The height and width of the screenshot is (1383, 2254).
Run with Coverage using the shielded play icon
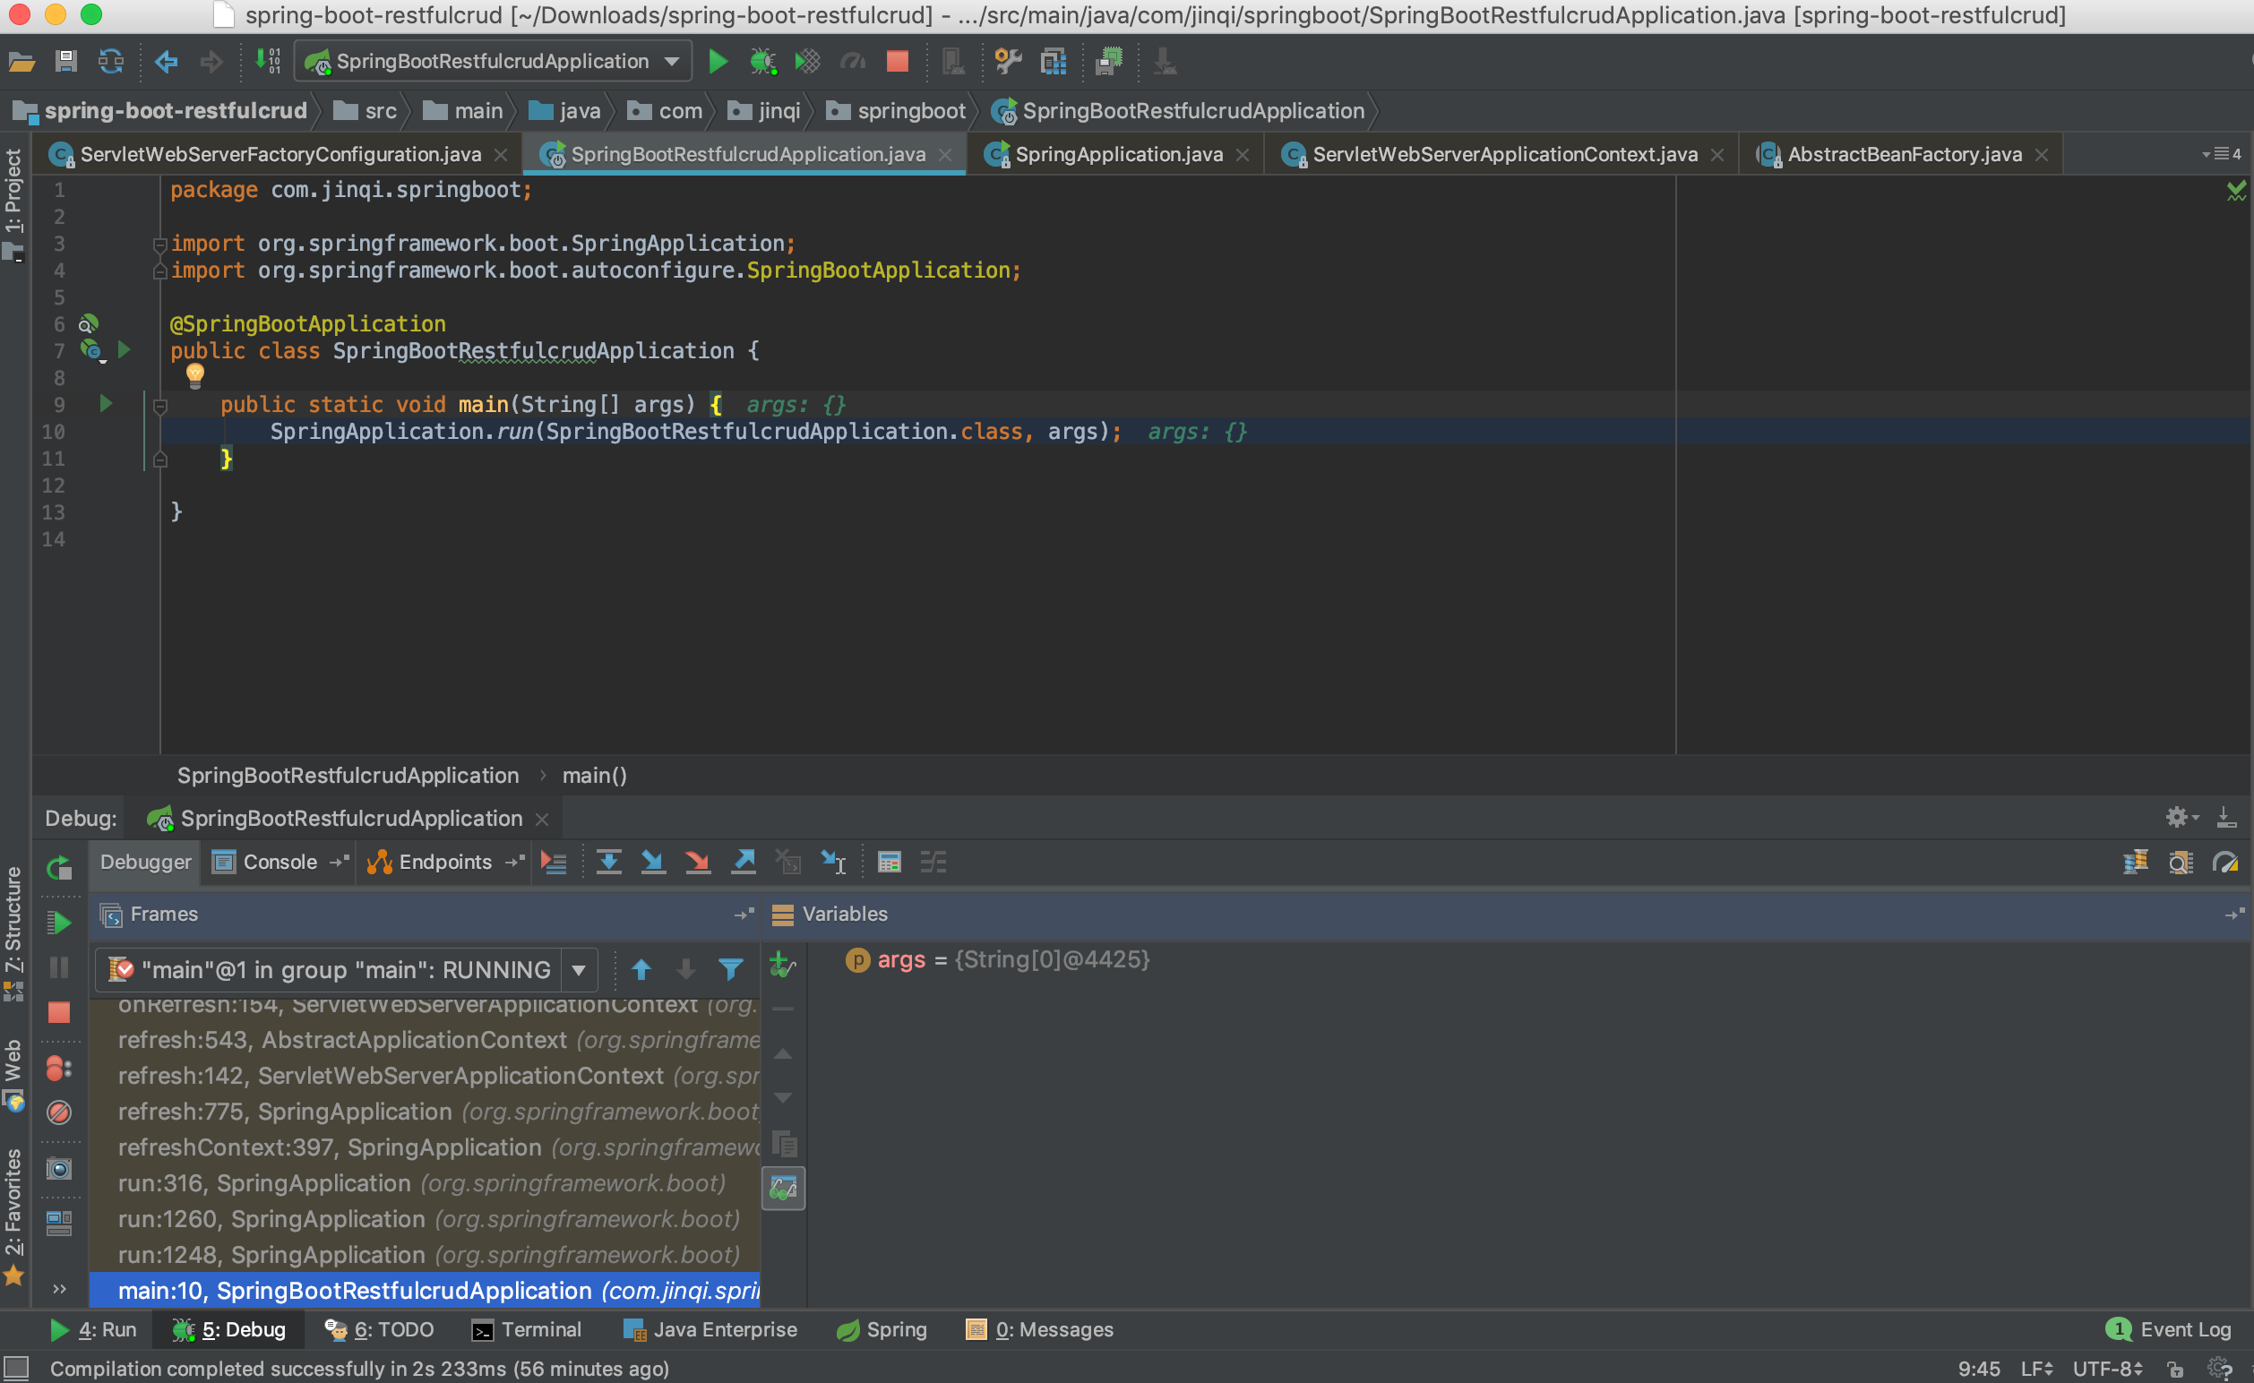pyautogui.click(x=807, y=61)
